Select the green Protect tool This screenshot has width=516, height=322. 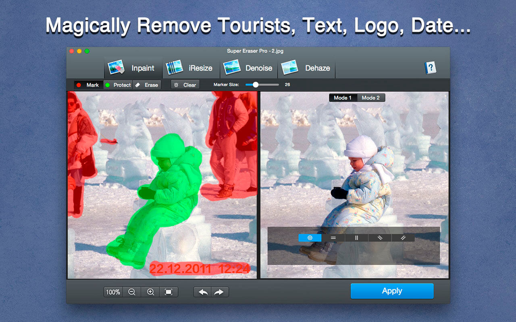(x=118, y=85)
